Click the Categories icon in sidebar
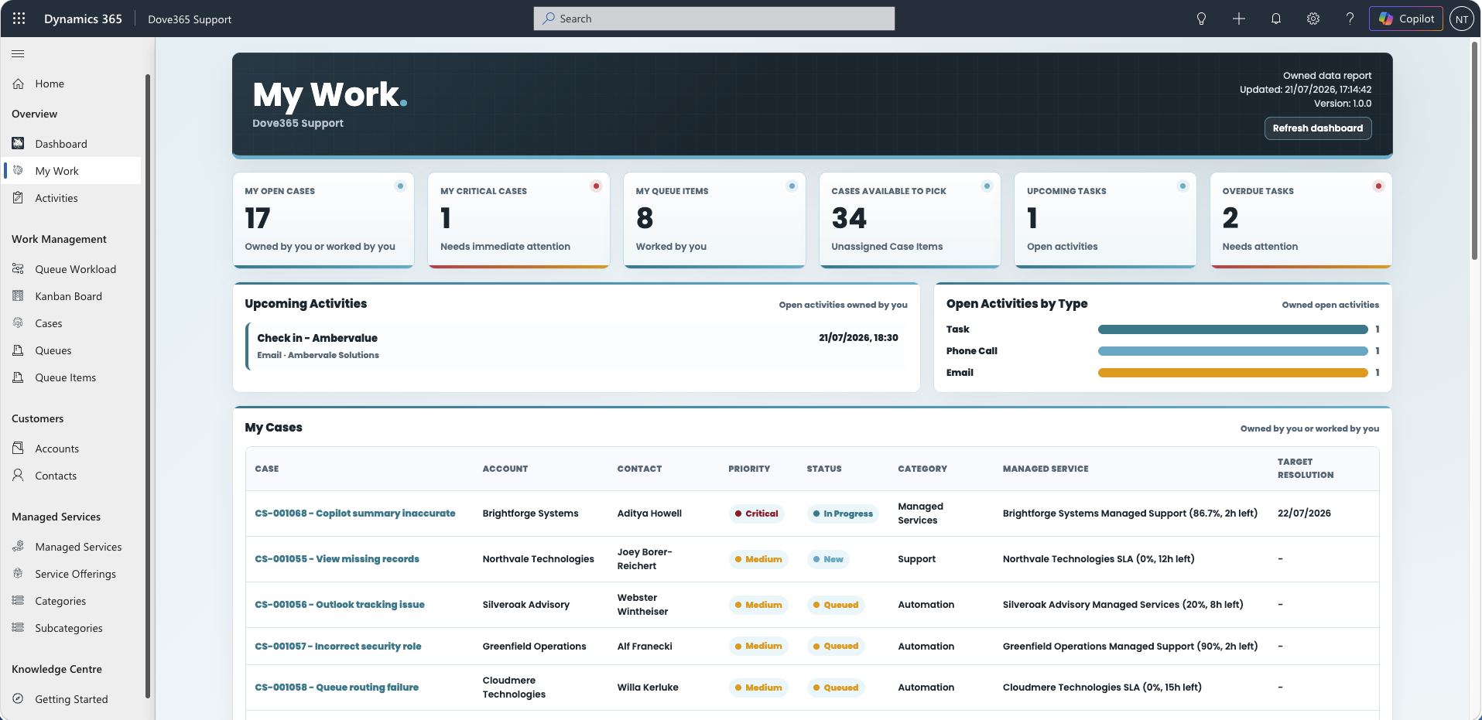The height and width of the screenshot is (720, 1482). pos(18,601)
